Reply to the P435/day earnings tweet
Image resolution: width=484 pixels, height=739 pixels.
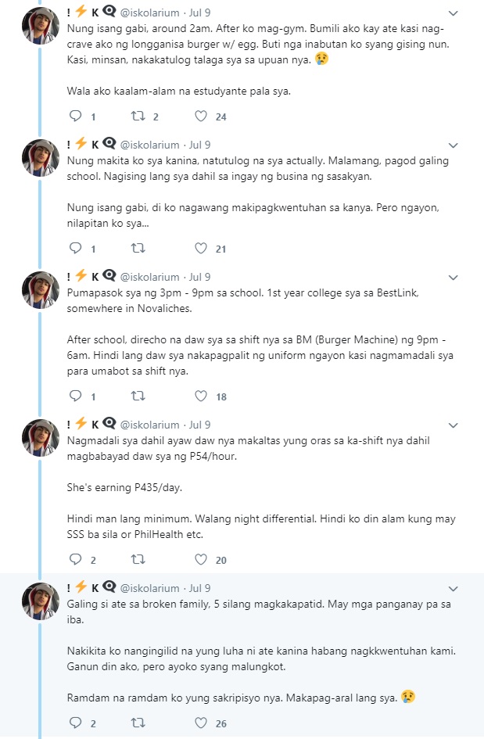click(x=75, y=560)
